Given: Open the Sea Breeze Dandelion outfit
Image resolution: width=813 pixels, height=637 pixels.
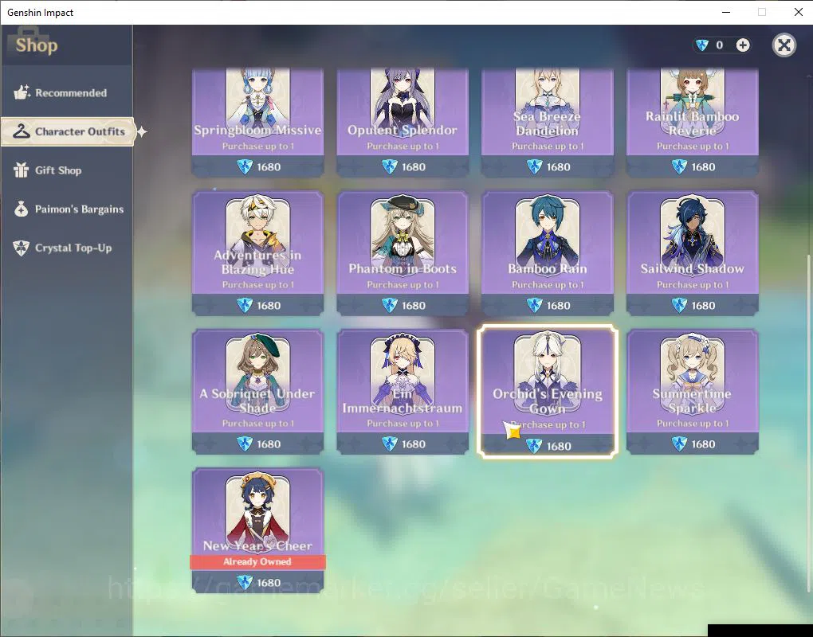Looking at the screenshot, I should pos(548,122).
